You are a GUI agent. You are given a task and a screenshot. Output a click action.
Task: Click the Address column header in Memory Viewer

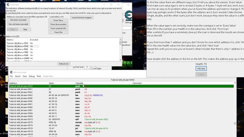click(x=13, y=83)
